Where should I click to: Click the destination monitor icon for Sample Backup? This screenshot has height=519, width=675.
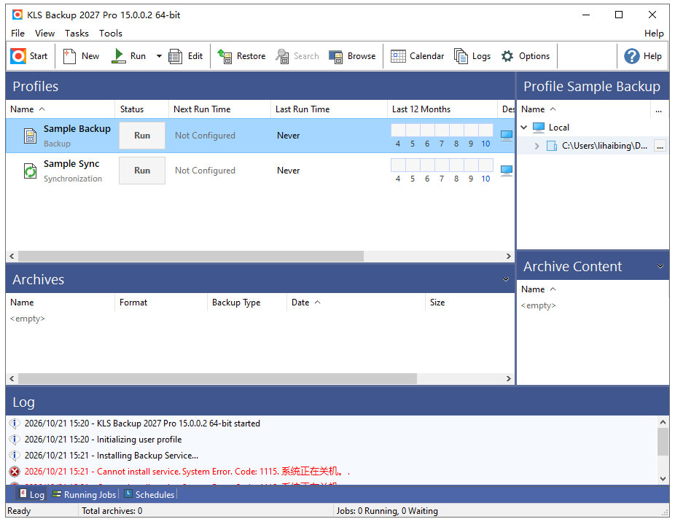[x=507, y=135]
